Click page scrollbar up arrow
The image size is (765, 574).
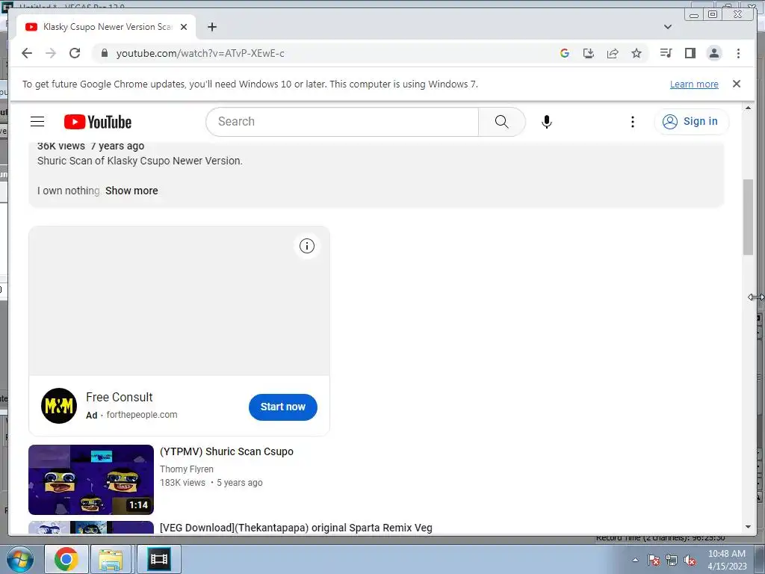pyautogui.click(x=748, y=108)
